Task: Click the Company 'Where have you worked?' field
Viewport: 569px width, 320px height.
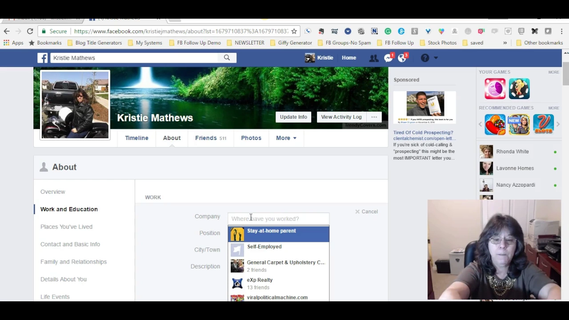Action: [x=278, y=219]
